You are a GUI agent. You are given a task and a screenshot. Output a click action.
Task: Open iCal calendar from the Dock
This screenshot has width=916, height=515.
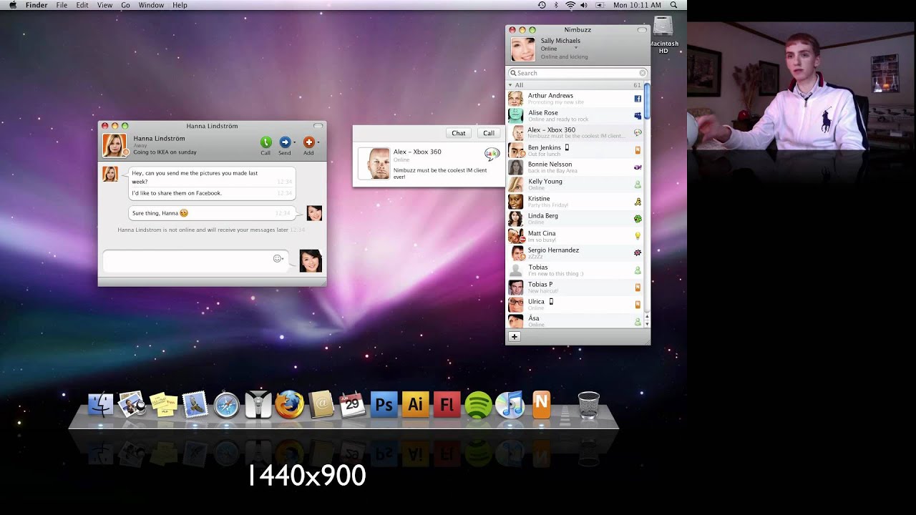coord(352,405)
